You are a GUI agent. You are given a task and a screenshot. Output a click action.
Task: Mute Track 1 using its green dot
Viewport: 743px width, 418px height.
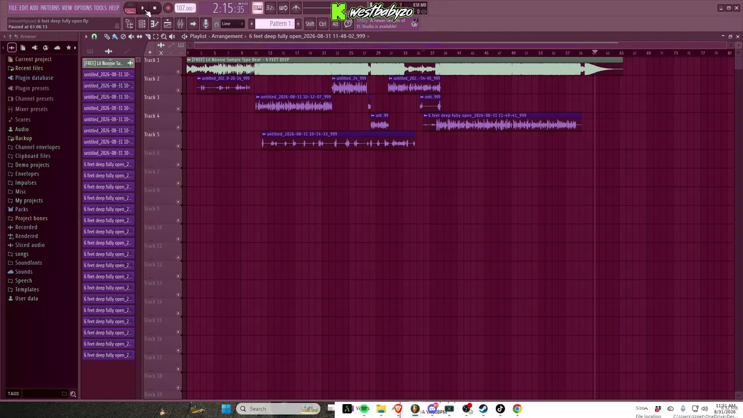tap(178, 72)
